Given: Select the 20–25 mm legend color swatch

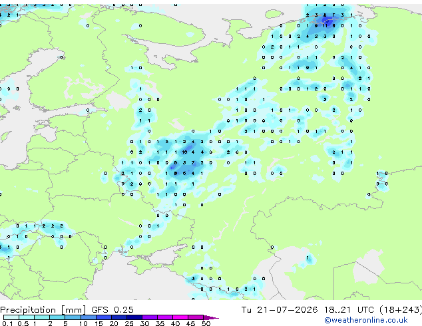Looking at the screenshot, I should [118, 317].
